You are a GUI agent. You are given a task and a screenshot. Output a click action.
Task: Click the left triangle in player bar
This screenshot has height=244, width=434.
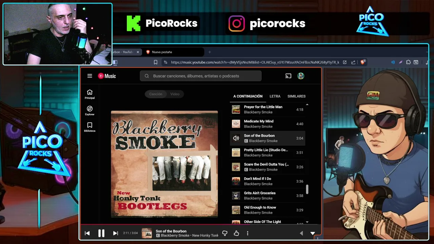[x=301, y=233]
